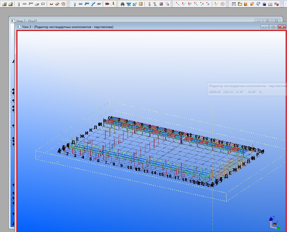
Task: Edit the 22.50° rotation angle field
Action: pyautogui.click(x=240, y=92)
